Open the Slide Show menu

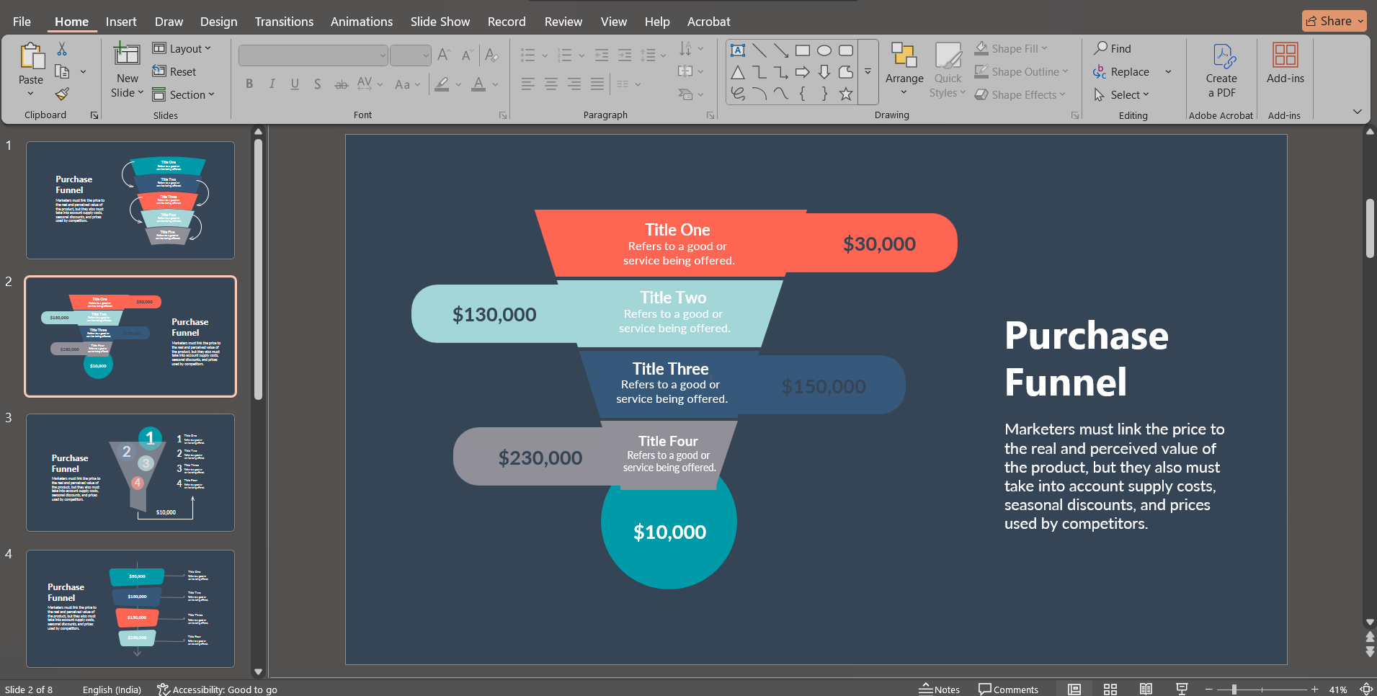click(x=440, y=22)
